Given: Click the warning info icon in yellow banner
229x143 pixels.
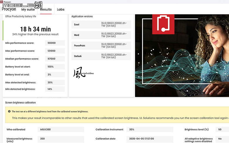Looking at the screenshot, I should coord(9,111).
